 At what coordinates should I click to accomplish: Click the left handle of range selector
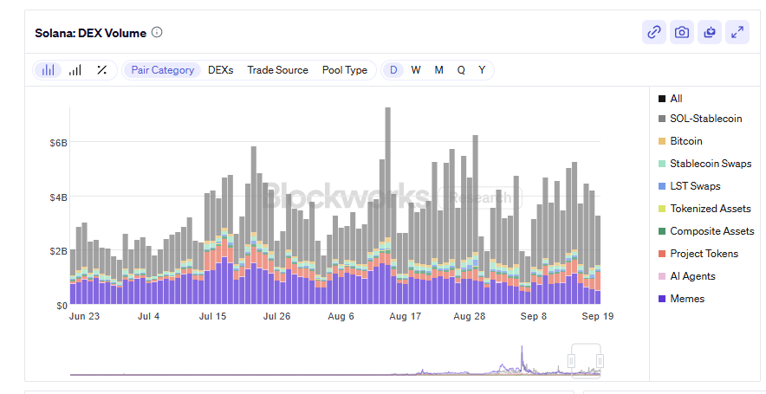click(x=572, y=361)
